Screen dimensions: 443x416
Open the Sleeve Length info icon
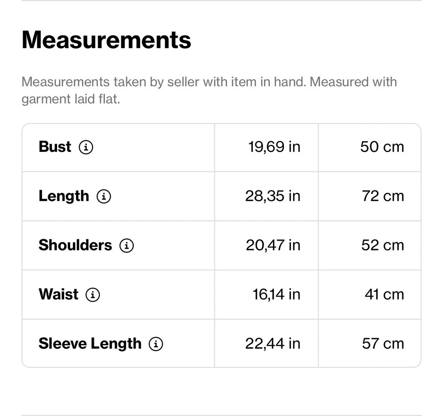tap(156, 344)
